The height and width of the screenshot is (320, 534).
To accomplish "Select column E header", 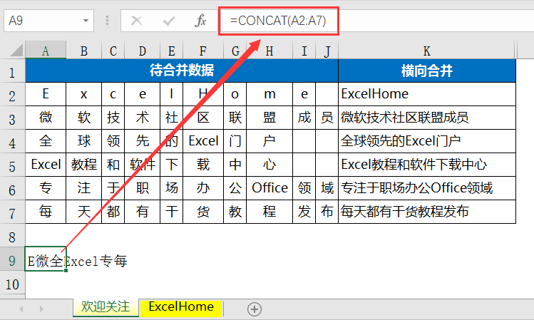I will [172, 51].
